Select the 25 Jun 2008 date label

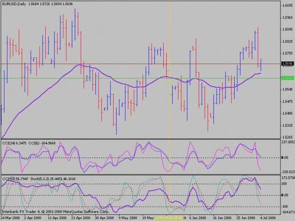246,218
